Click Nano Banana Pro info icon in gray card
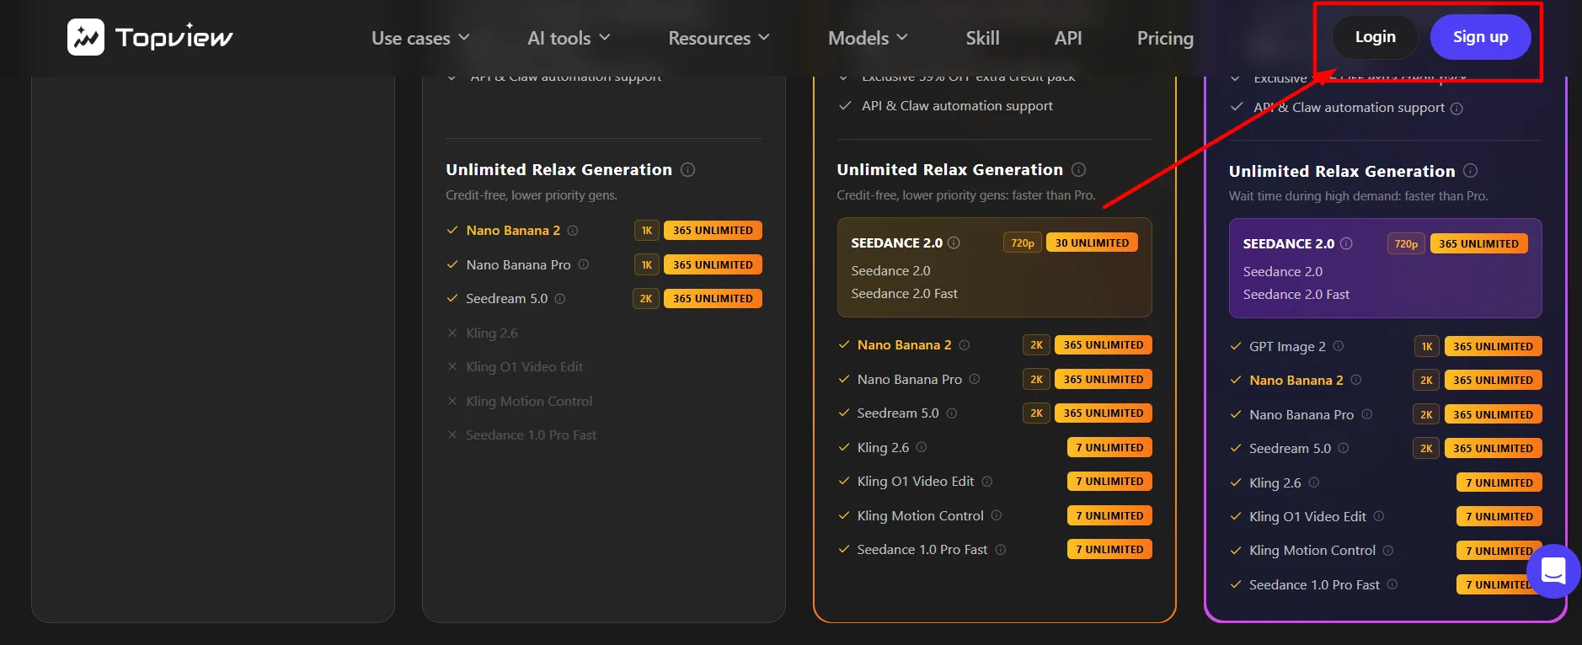1582x645 pixels. [x=584, y=264]
